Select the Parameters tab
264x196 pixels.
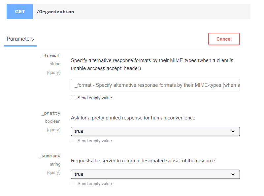(20, 39)
